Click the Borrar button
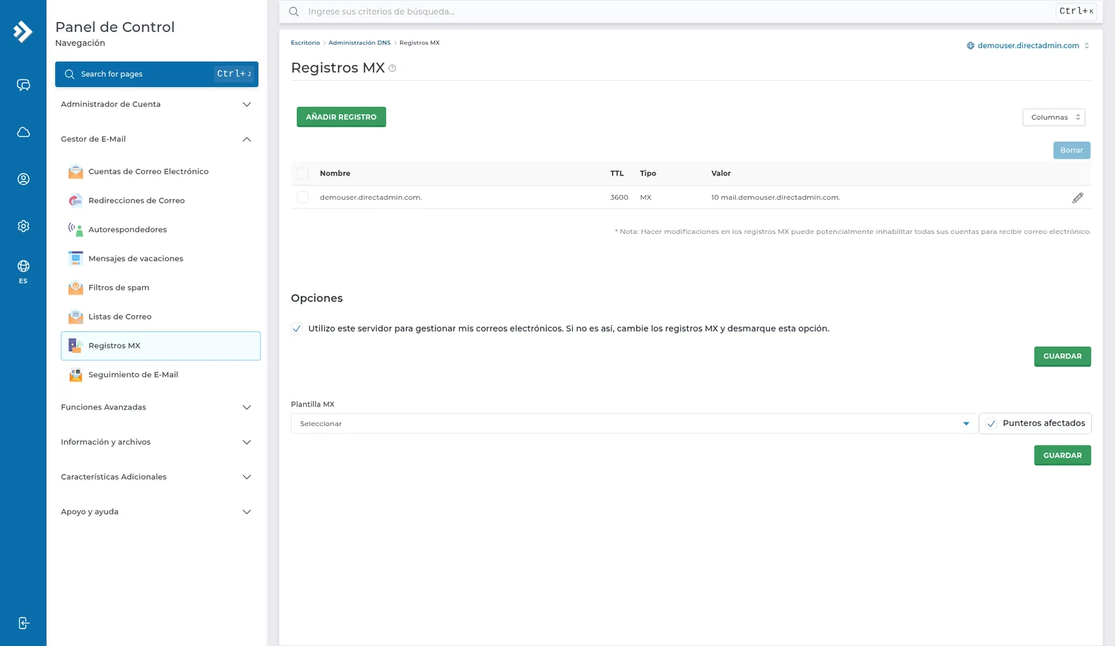The width and height of the screenshot is (1115, 646). (x=1071, y=150)
